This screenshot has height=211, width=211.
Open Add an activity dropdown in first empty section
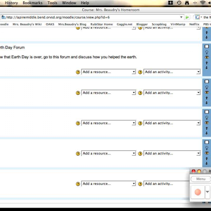pyautogui.click(x=172, y=93)
